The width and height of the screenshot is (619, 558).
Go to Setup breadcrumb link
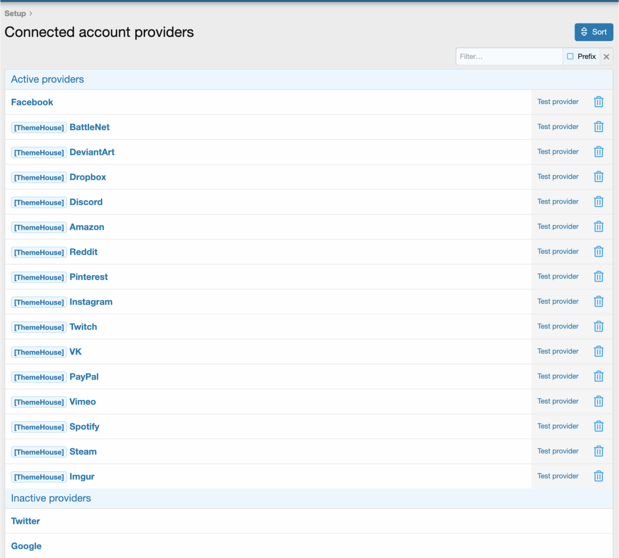(x=15, y=13)
